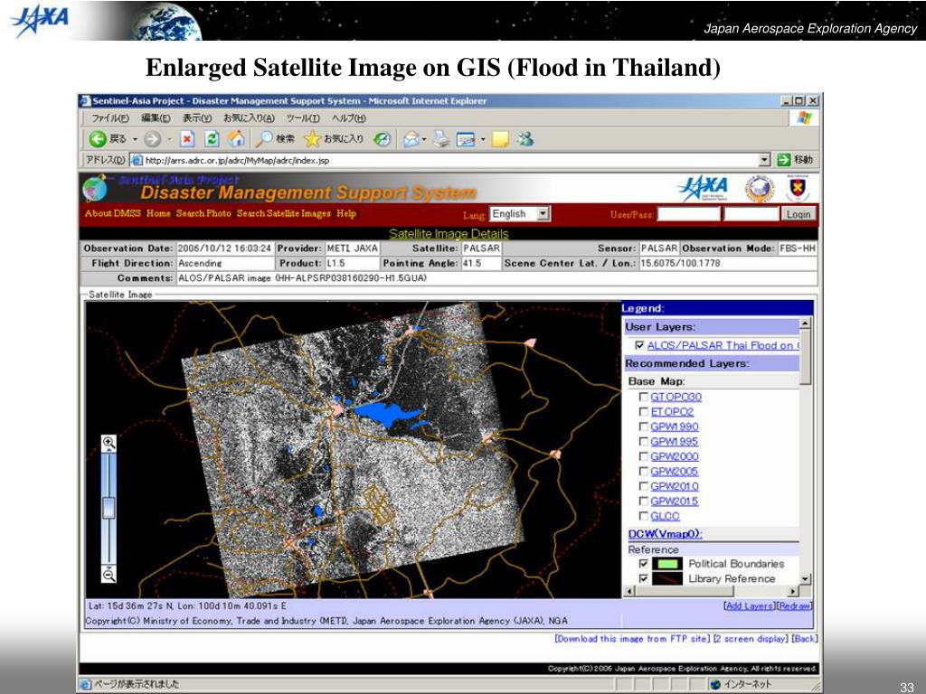Click the shield crest logo in header
The height and width of the screenshot is (694, 926).
(x=798, y=189)
